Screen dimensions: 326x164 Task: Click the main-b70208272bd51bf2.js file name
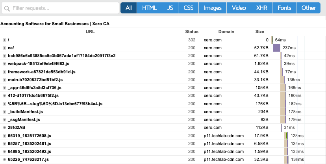point(35,80)
